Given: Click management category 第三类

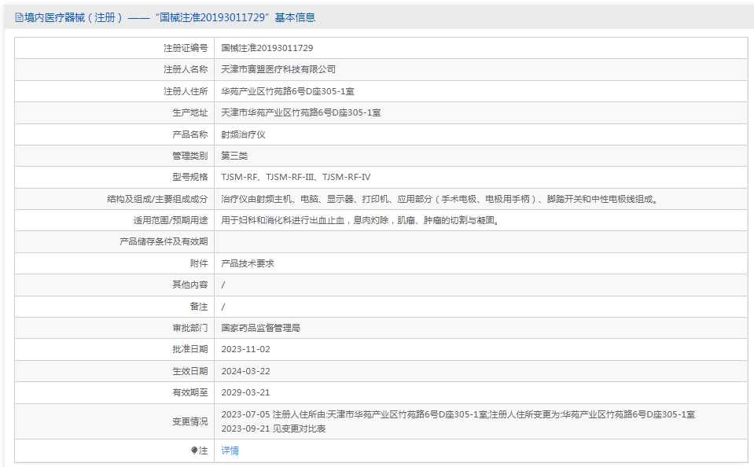Looking at the screenshot, I should point(234,156).
